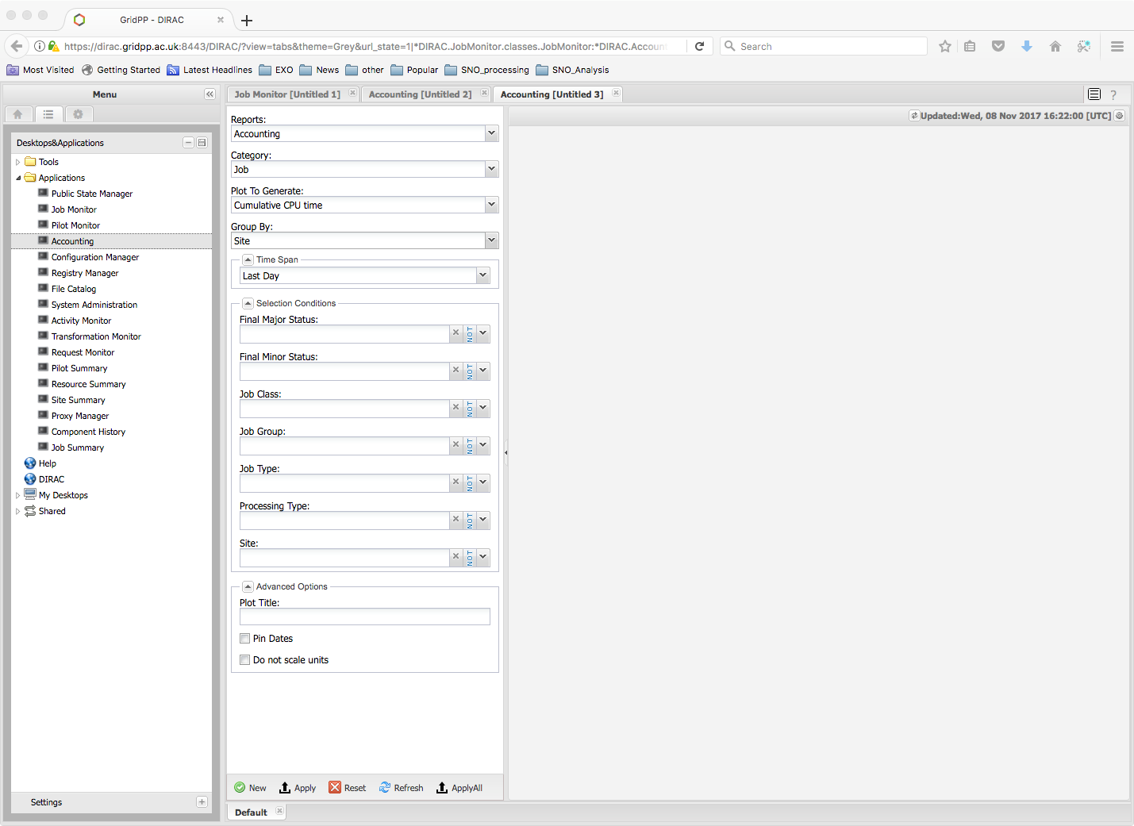Screen dimensions: 1134x826
Task: Clear the Final Major Status field with X
Action: point(456,333)
